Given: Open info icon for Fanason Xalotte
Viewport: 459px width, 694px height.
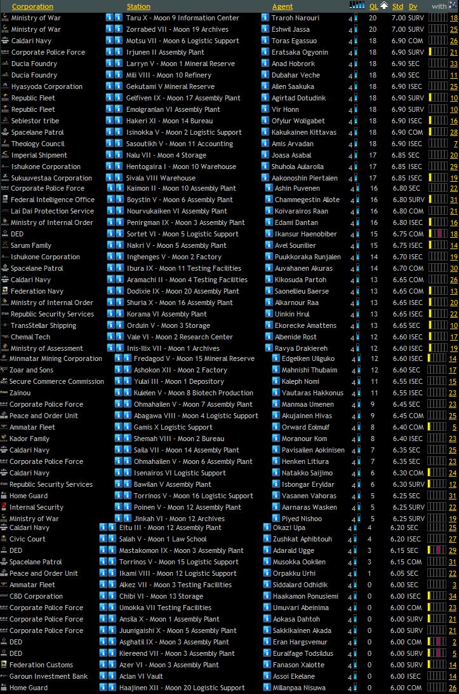Looking at the screenshot, I should [x=267, y=665].
